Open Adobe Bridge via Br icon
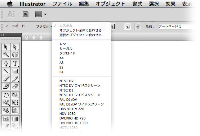 pyautogui.click(x=26, y=14)
